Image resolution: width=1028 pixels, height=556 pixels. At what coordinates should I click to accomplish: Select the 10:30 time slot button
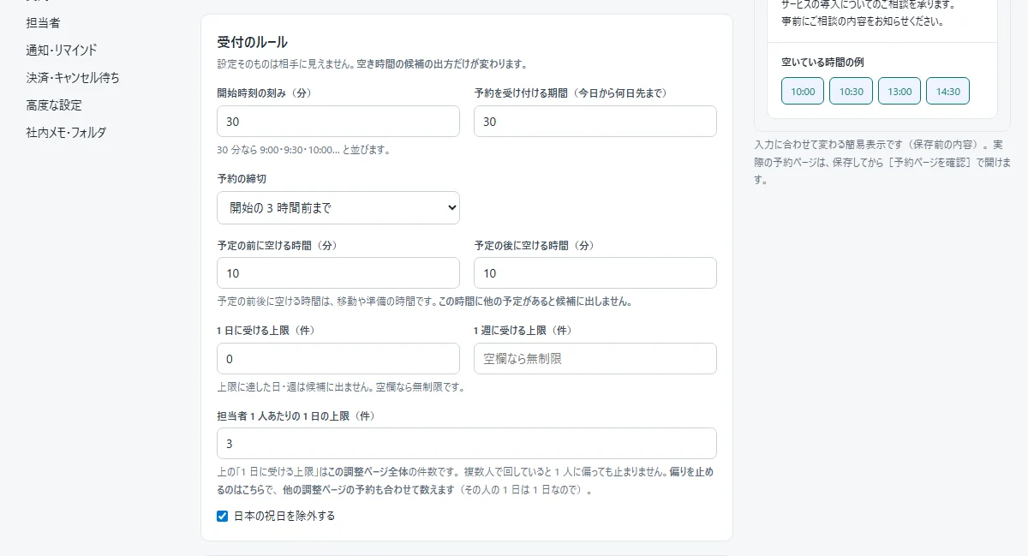(851, 91)
